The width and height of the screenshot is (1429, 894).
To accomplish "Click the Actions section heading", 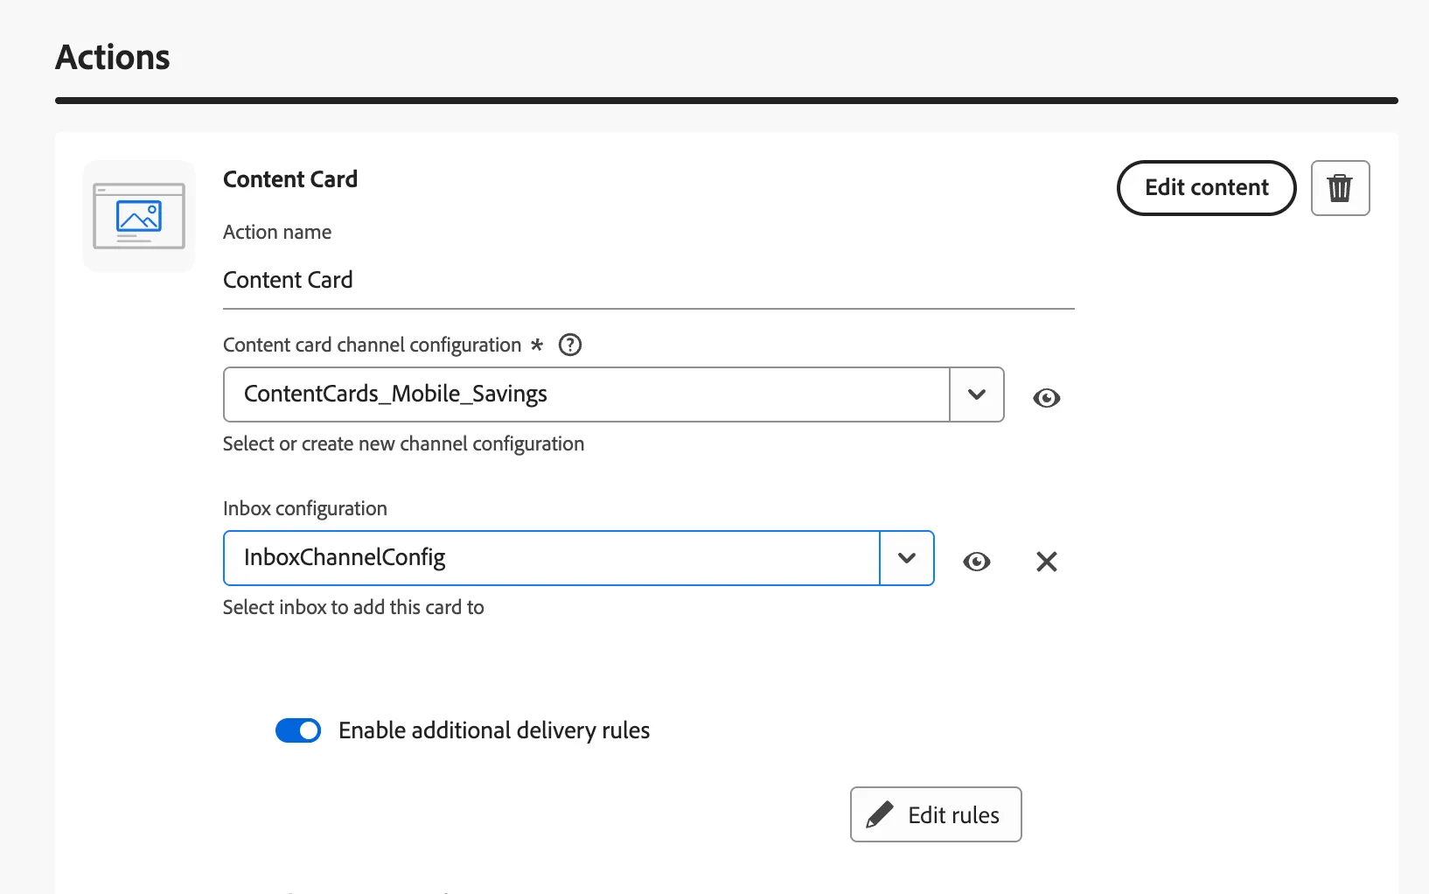I will tap(113, 57).
